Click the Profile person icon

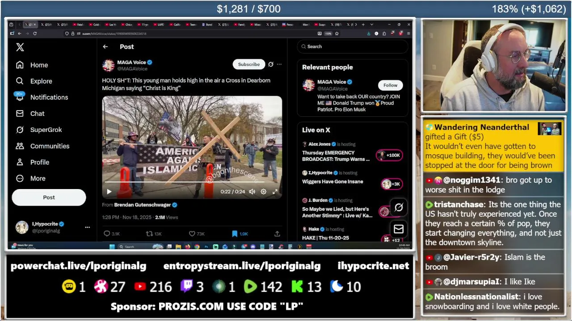click(x=20, y=162)
